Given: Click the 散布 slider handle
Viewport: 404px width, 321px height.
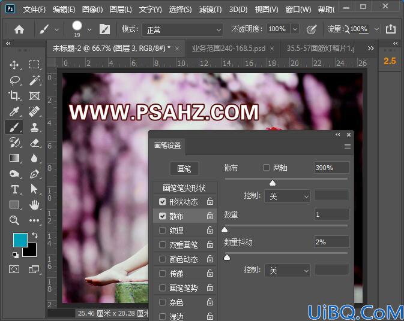Looking at the screenshot, I should (273, 183).
